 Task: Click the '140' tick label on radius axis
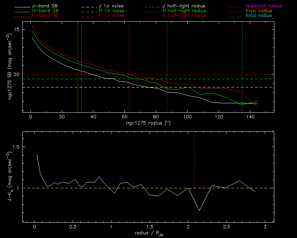click(x=251, y=117)
